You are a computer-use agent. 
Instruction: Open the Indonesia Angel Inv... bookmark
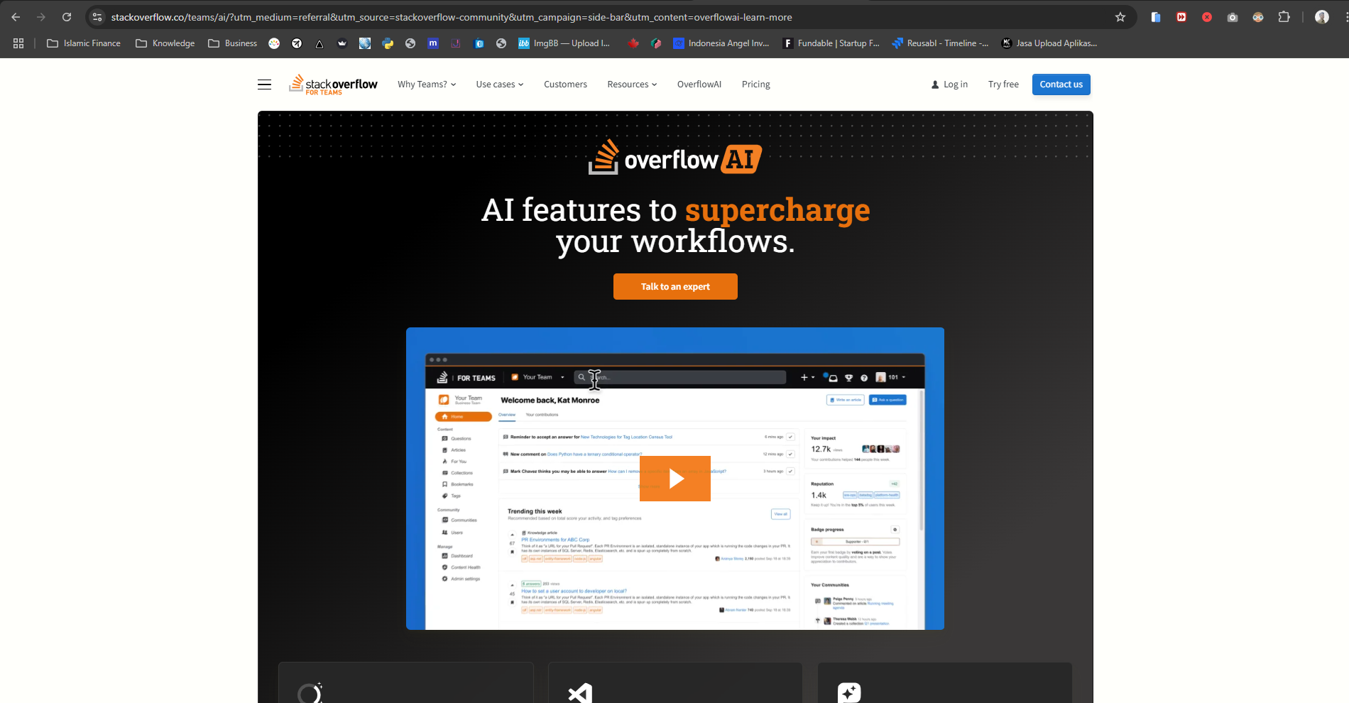721,43
